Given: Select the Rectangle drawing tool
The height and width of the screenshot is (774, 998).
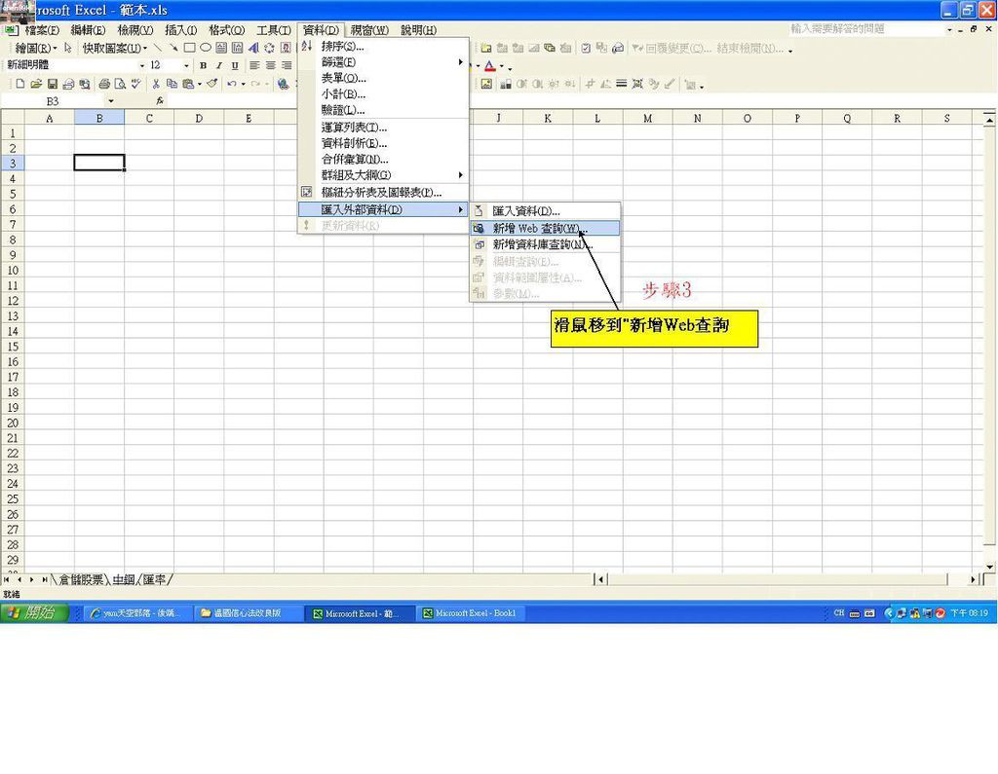Looking at the screenshot, I should click(x=190, y=48).
